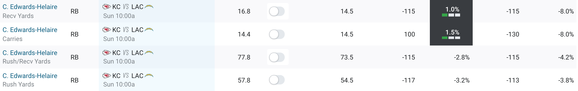Viewport: 578px width, 91px height.
Task: Open C. Edwards-Helaire link in Recv Yards row
Action: (x=30, y=7)
